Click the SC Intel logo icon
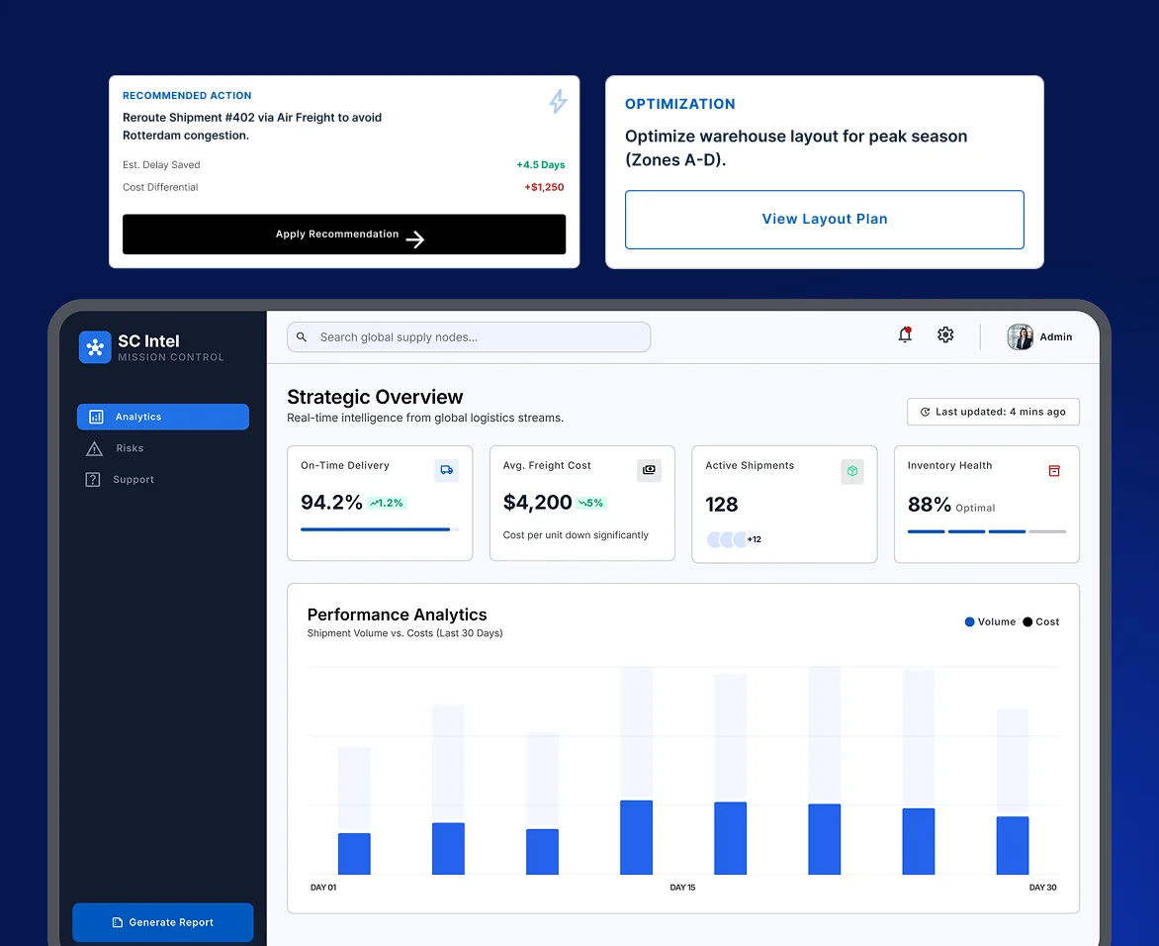The width and height of the screenshot is (1159, 946). [95, 347]
